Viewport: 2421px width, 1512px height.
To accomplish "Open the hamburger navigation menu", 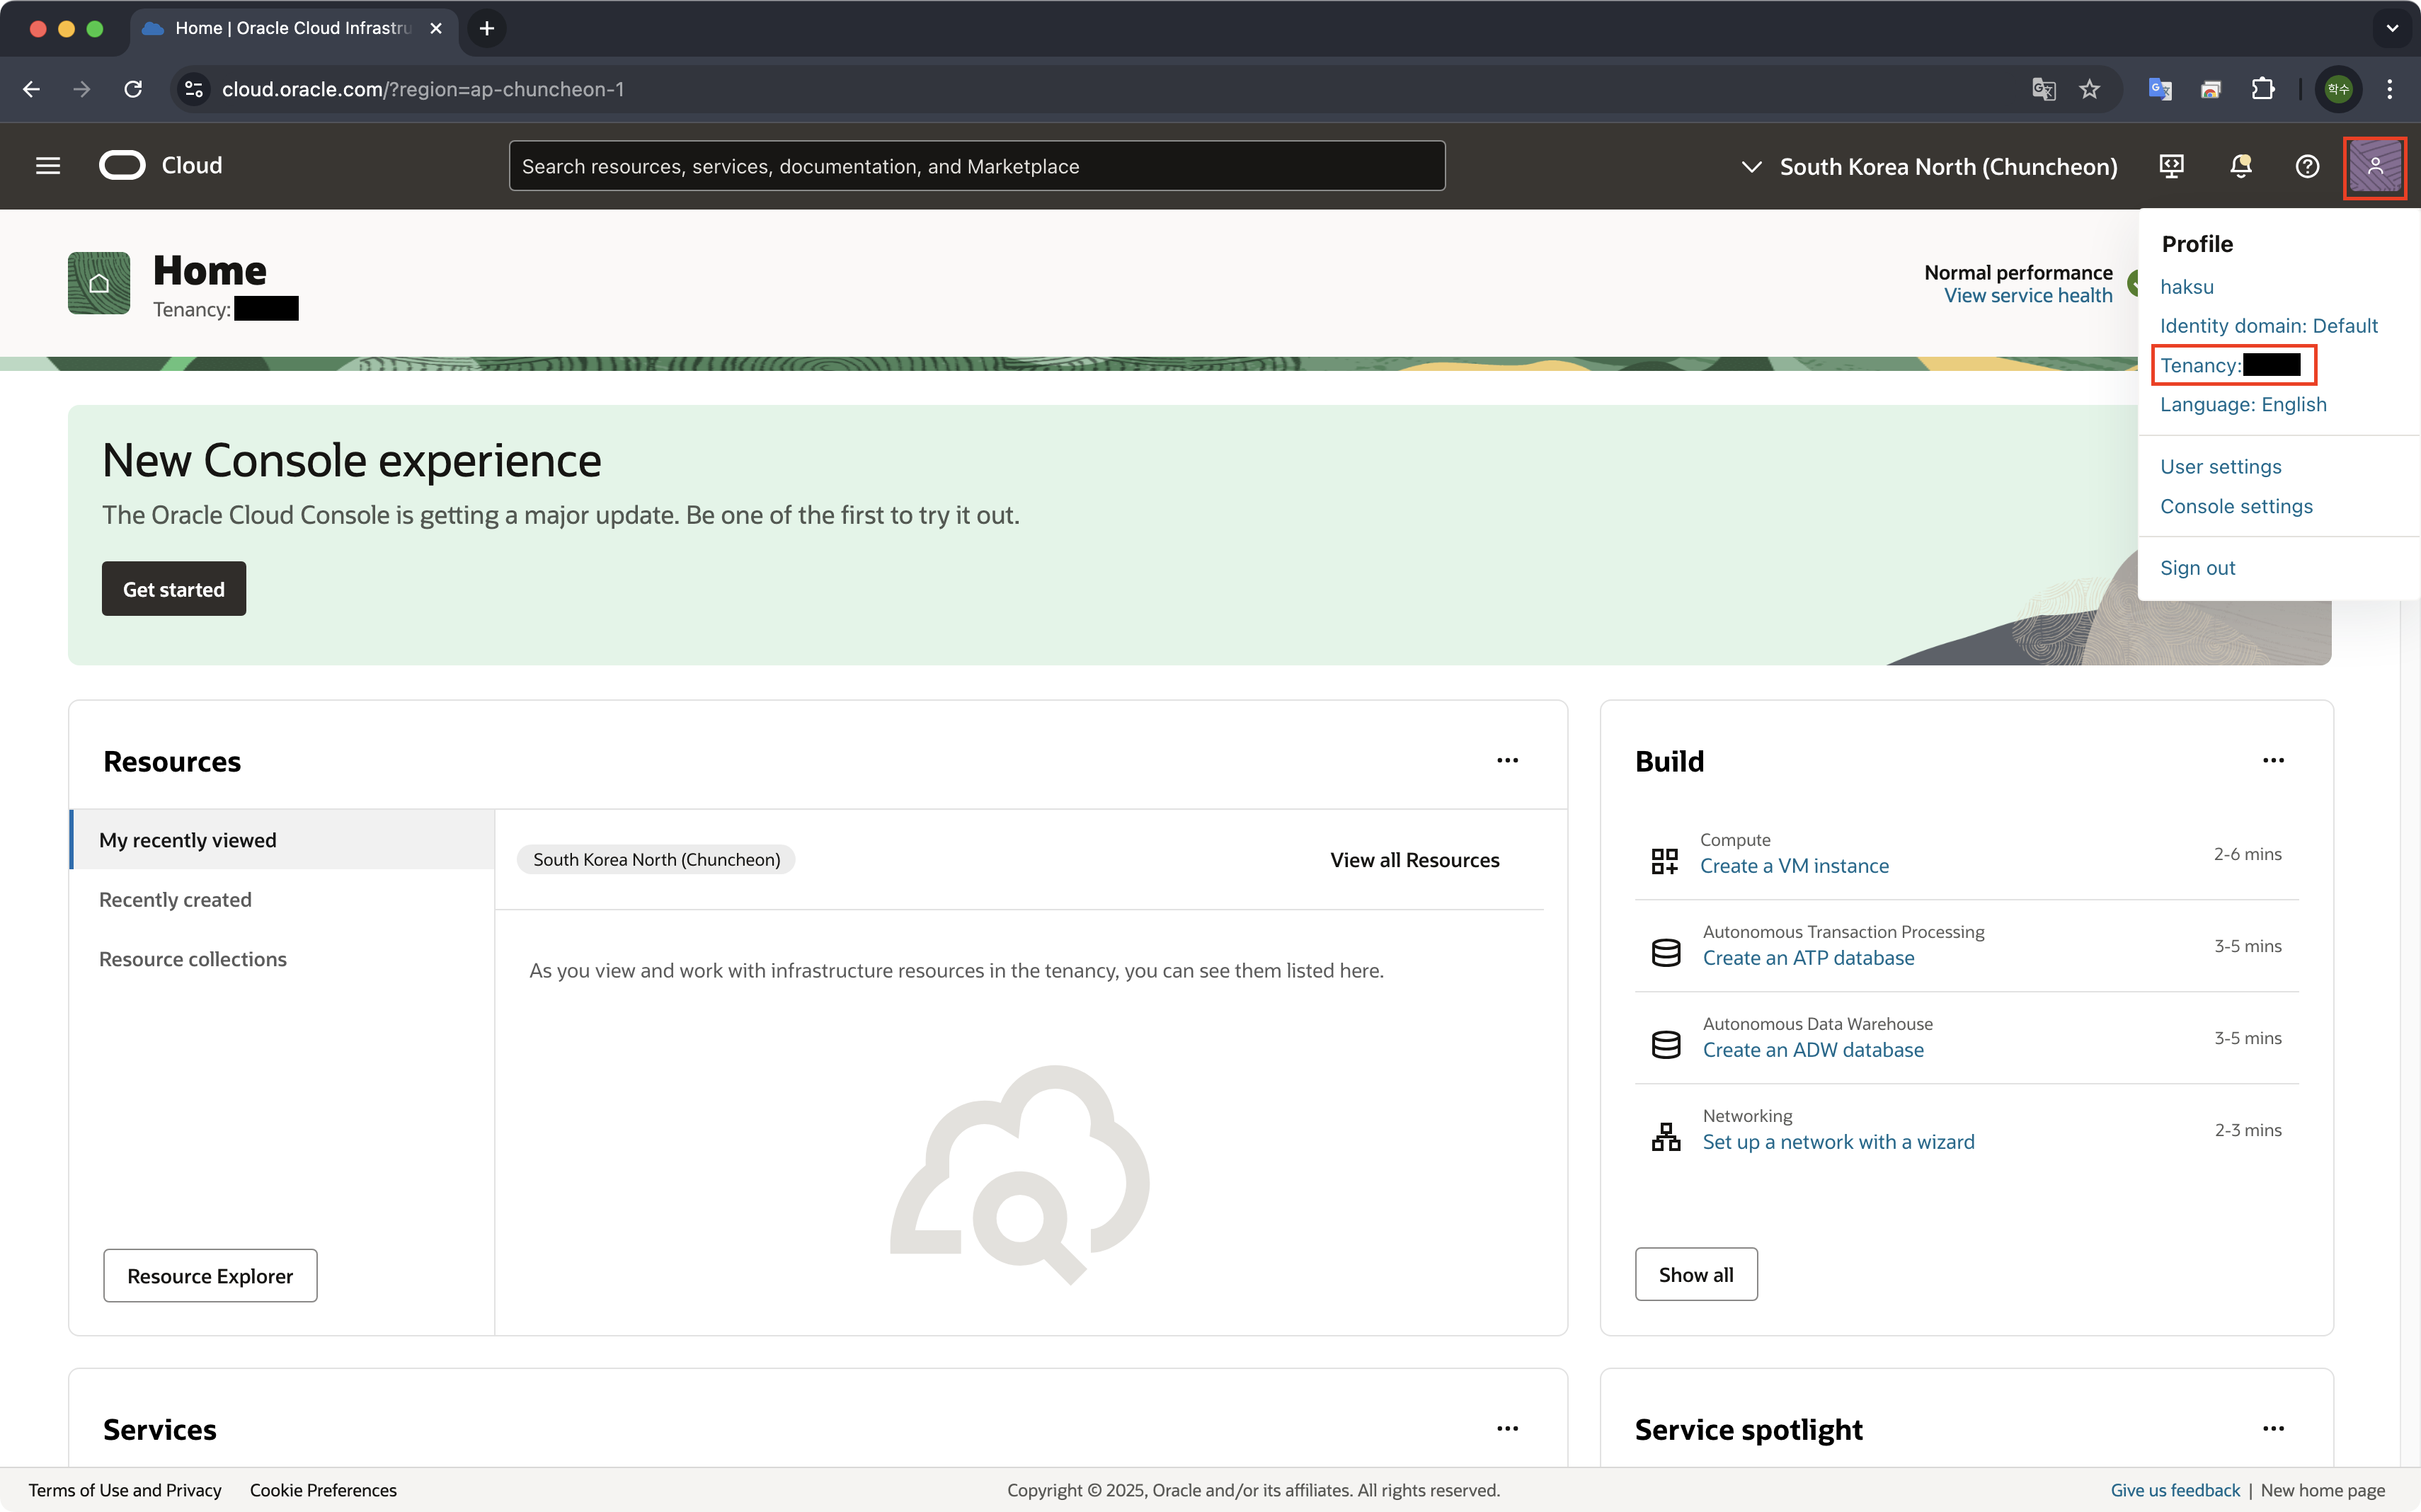I will (48, 166).
